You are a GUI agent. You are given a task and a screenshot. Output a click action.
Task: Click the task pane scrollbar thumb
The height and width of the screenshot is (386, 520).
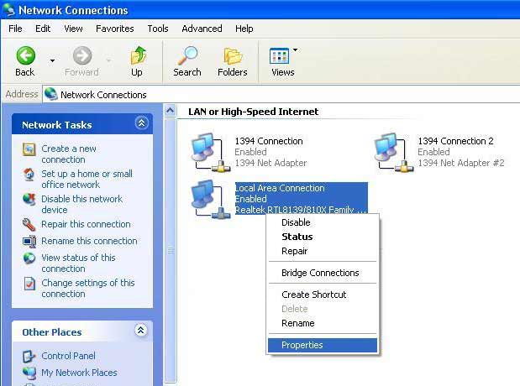click(171, 250)
